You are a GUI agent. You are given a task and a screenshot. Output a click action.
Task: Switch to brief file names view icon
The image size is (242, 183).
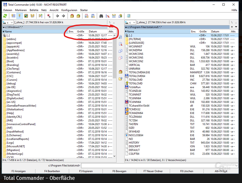[x=13, y=16]
